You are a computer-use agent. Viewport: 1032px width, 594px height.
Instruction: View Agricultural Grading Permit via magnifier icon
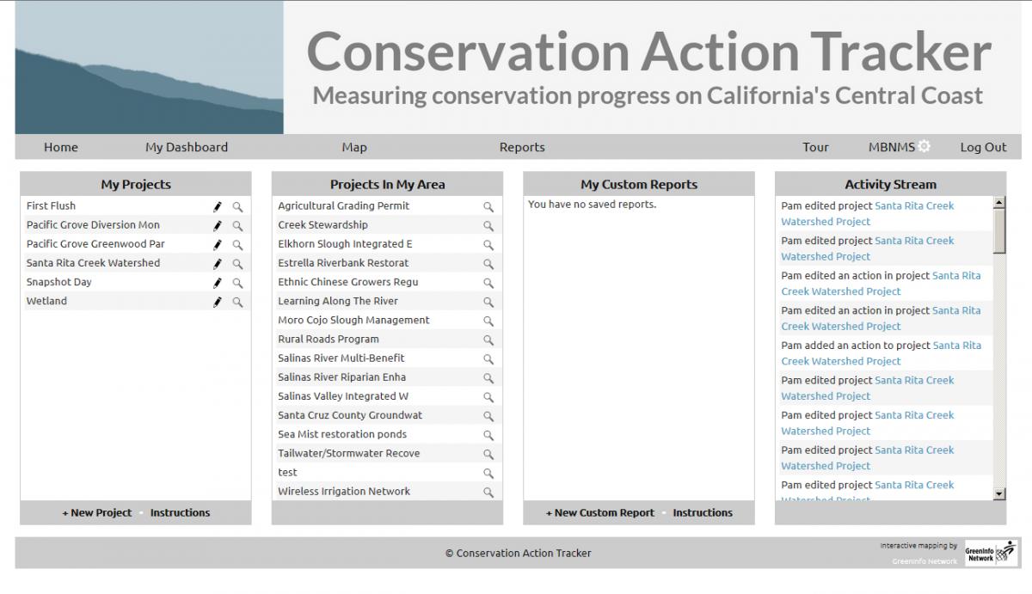488,207
